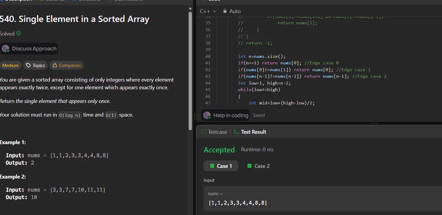
Task: Expand the Topics tag
Action: click(x=36, y=65)
